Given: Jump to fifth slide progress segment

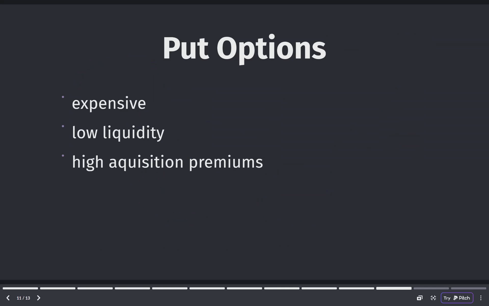Looking at the screenshot, I should point(170,288).
